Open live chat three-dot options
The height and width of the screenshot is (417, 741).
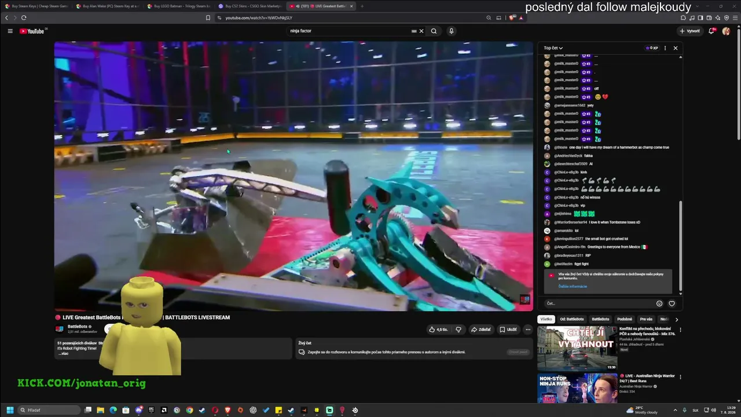click(665, 48)
